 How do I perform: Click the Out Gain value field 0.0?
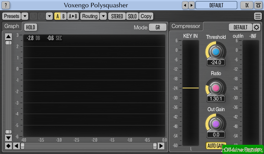[216, 135]
